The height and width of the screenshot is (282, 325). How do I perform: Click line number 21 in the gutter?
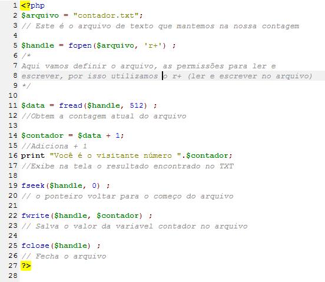pos(13,205)
